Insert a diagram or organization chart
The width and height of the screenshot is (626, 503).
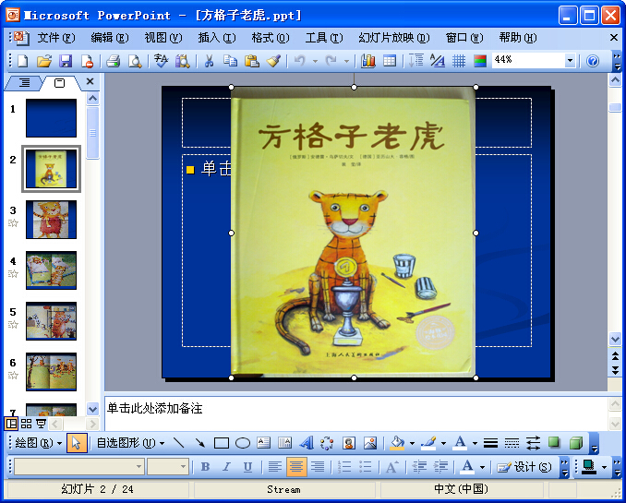pos(327,443)
